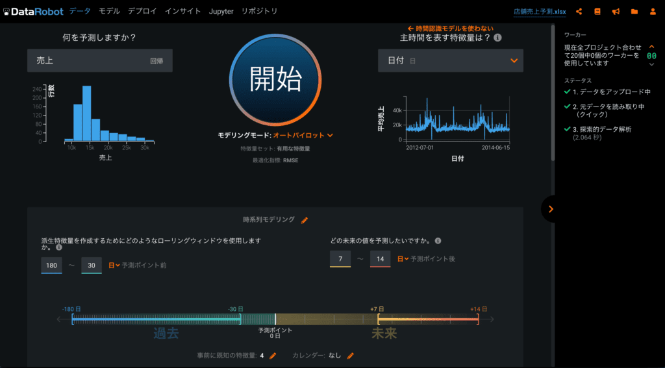Click rolling window start field 180

51,265
